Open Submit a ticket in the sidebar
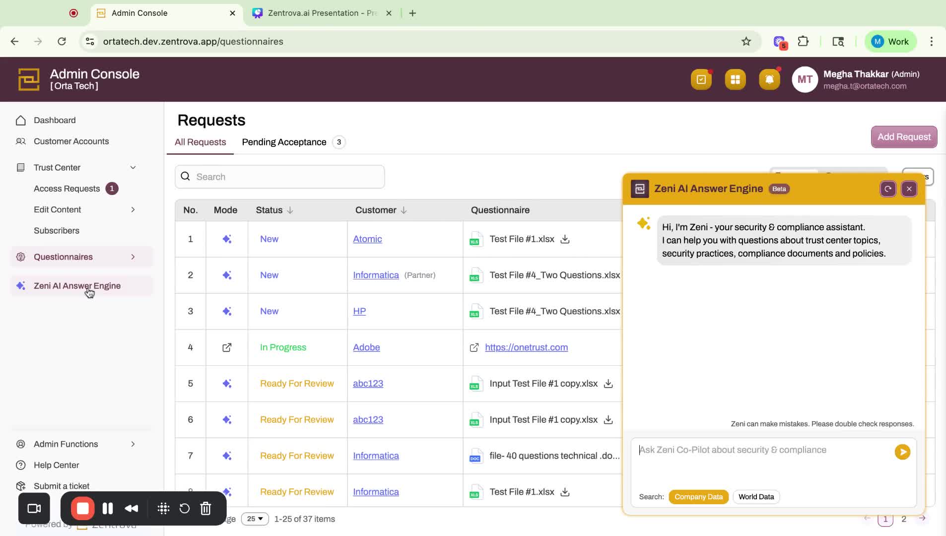The image size is (946, 536). pos(62,486)
